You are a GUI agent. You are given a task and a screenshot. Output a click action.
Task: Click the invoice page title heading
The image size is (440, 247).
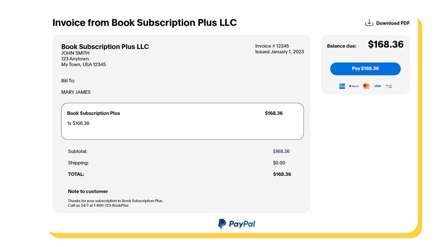(x=144, y=23)
